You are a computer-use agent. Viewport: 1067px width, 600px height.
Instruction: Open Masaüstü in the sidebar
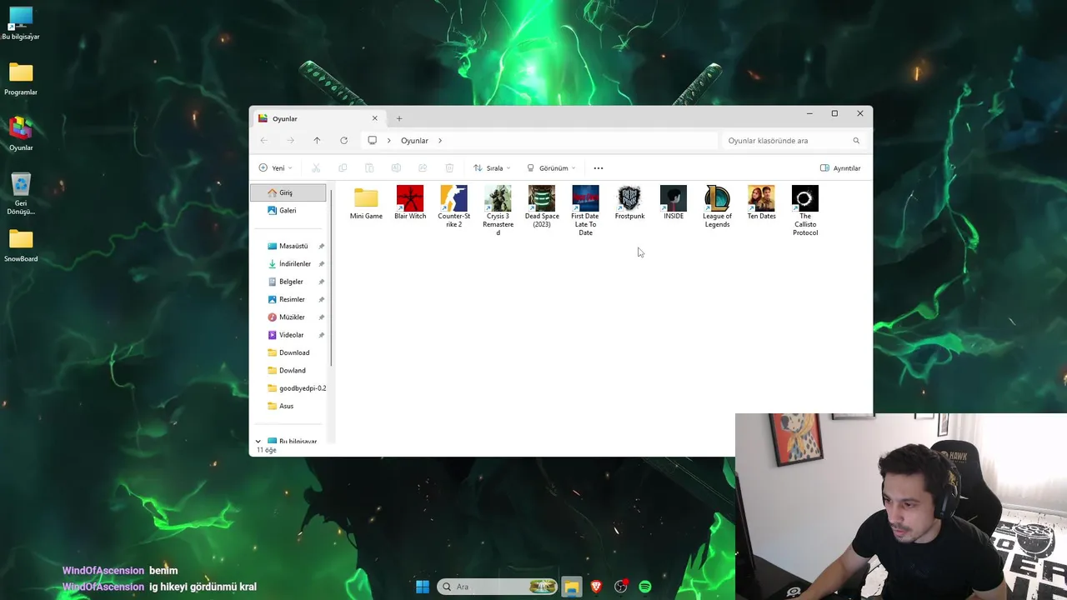coord(288,247)
